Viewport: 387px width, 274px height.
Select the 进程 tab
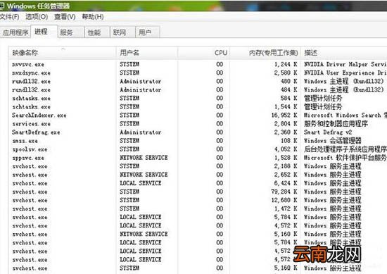(x=44, y=32)
